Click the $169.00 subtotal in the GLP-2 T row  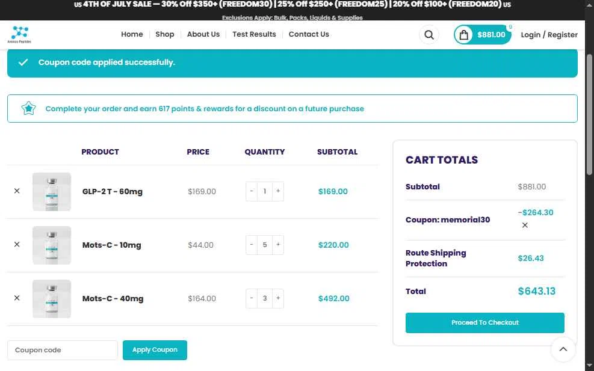[x=333, y=191]
